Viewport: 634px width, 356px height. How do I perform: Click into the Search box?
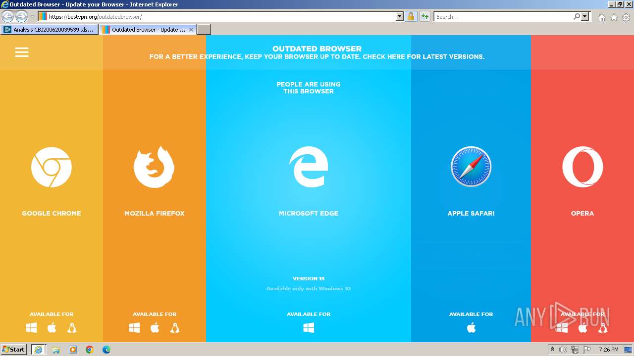click(x=503, y=16)
